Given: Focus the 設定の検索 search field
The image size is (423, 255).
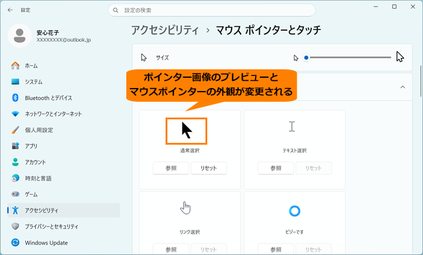Looking at the screenshot, I should [211, 10].
